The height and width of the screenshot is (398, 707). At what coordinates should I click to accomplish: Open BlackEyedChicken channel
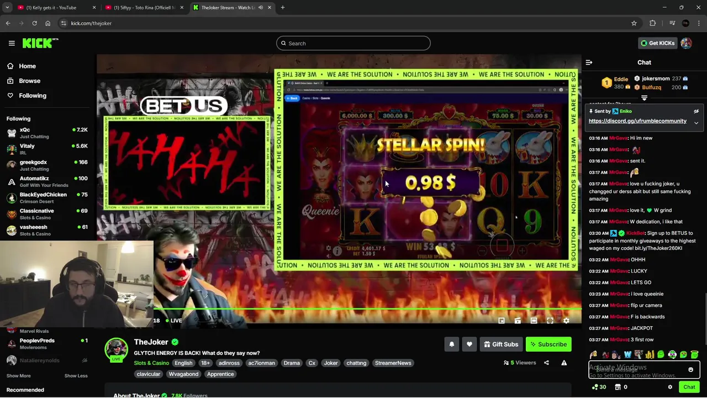pos(48,197)
